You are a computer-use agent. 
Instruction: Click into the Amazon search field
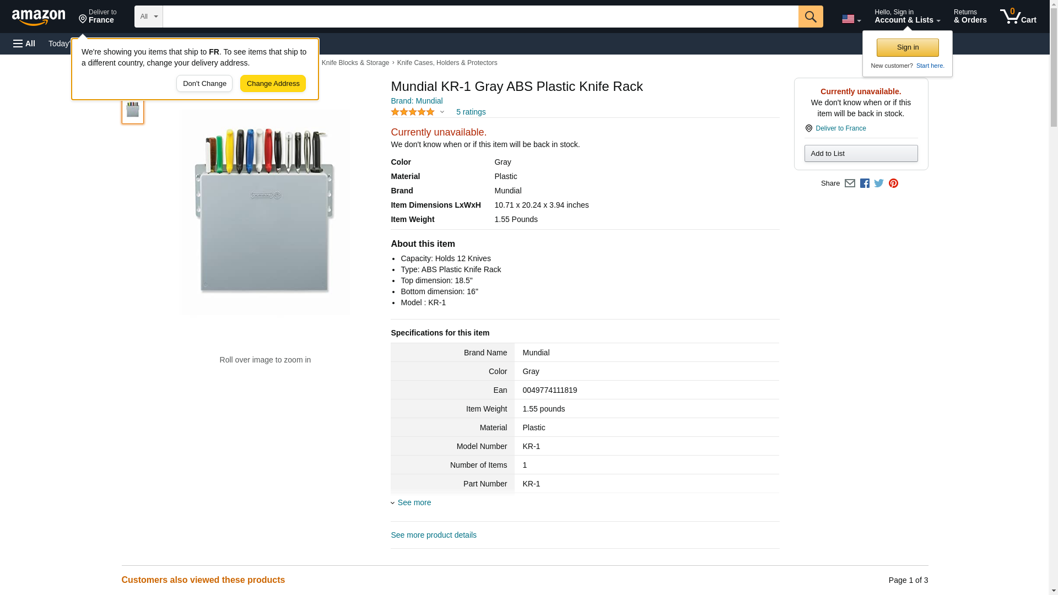coord(480,17)
